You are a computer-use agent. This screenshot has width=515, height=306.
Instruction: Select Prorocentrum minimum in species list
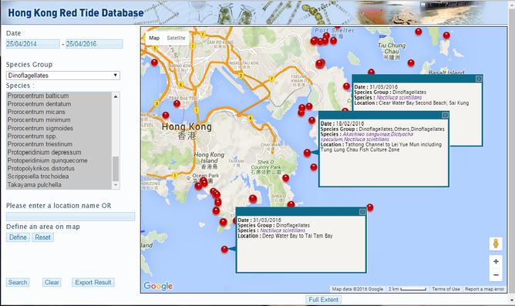pos(59,119)
